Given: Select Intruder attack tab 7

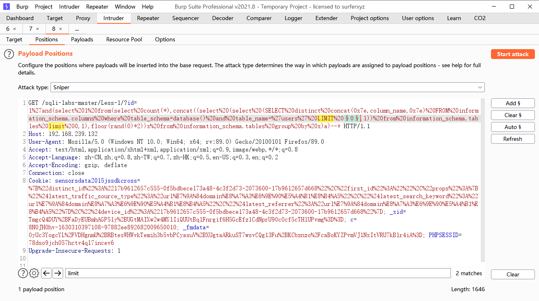Looking at the screenshot, I should pyautogui.click(x=34, y=29).
